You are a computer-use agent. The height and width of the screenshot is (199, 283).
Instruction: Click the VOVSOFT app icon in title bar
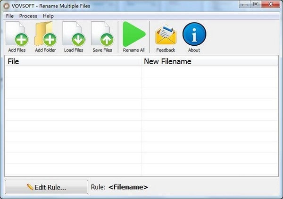click(7, 6)
